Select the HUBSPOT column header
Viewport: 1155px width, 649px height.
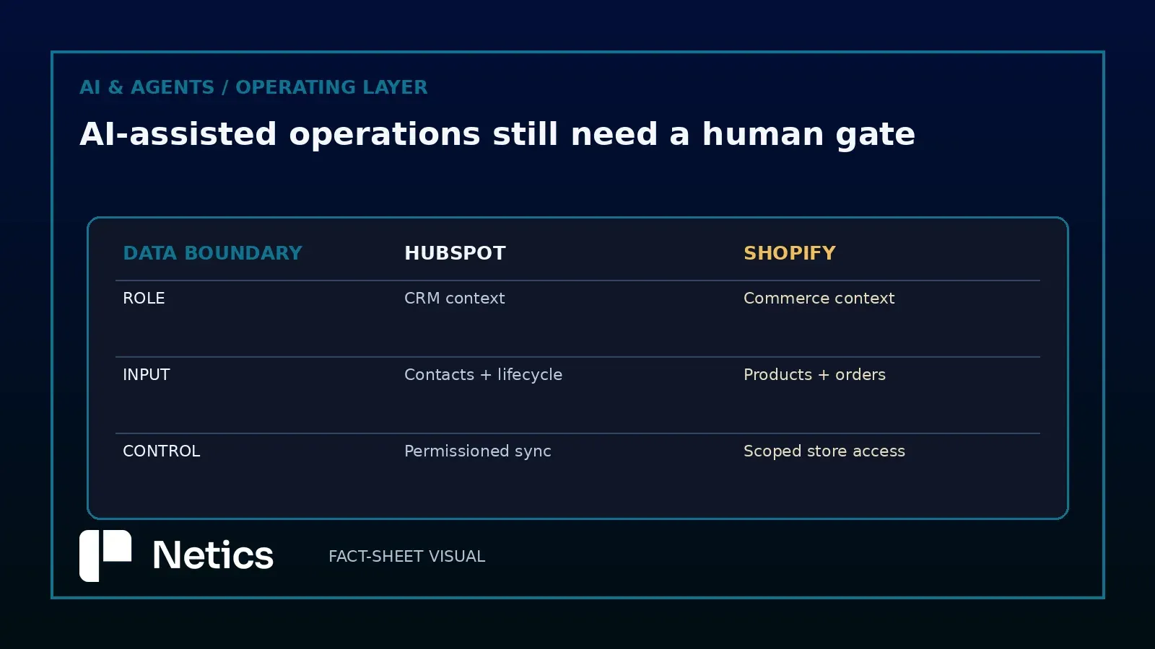455,253
